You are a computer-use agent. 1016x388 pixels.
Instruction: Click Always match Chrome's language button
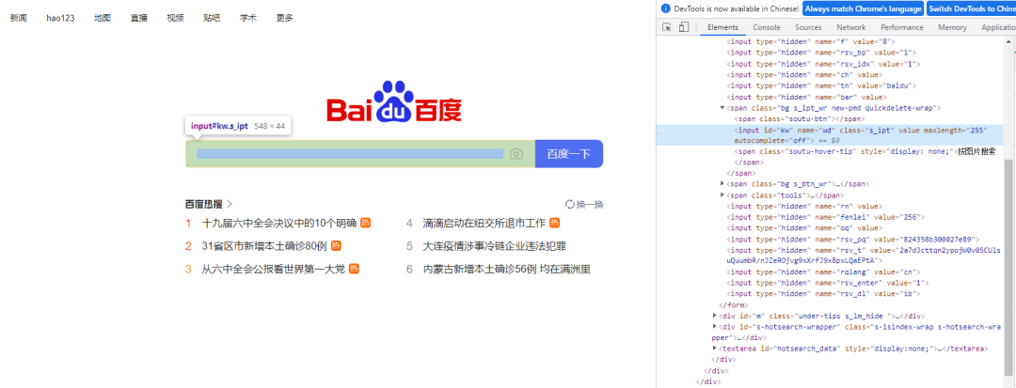863,9
